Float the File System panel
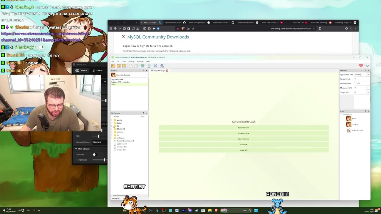This screenshot has width=381, height=214. 143,113
